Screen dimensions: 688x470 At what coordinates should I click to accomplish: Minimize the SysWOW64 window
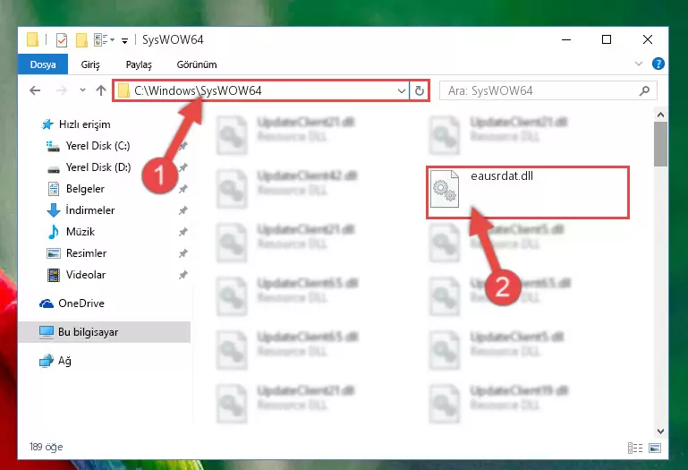[x=566, y=39]
